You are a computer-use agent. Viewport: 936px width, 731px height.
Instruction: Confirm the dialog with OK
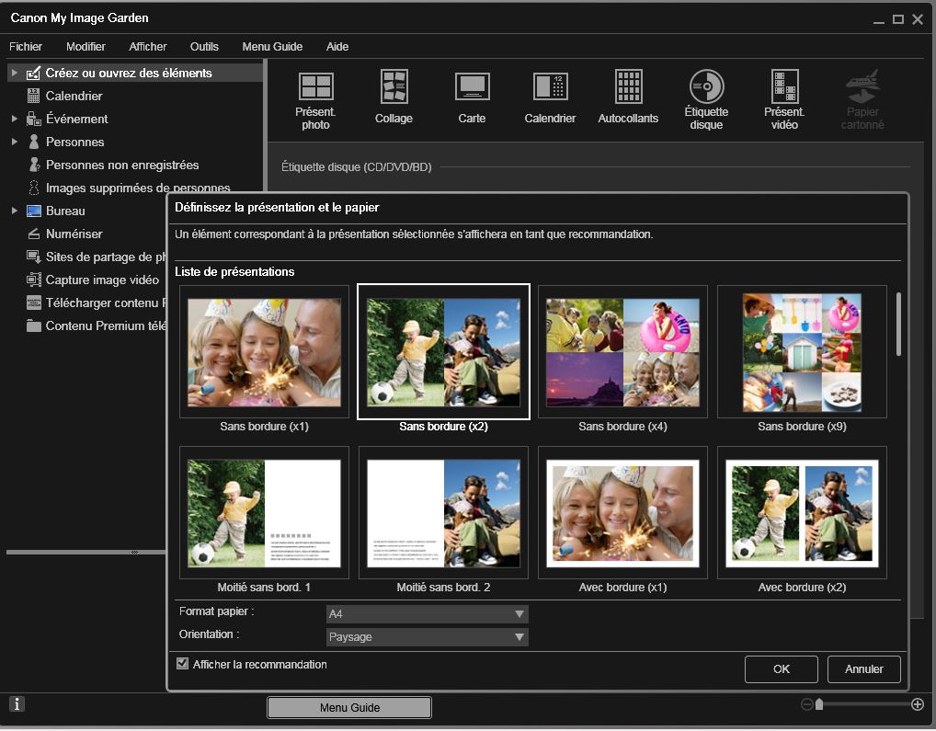tap(781, 669)
